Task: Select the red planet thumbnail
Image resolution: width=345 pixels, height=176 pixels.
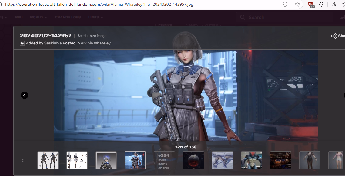Action: tap(193, 160)
